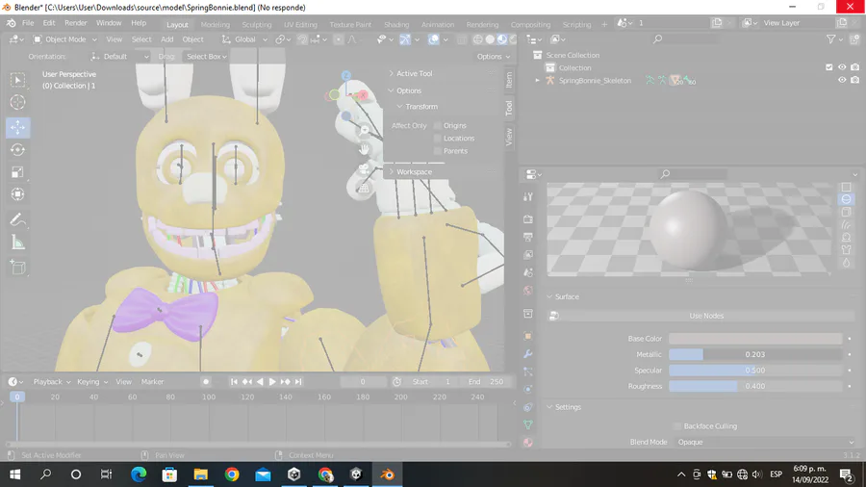Open the Scene properties tab

pos(528,272)
